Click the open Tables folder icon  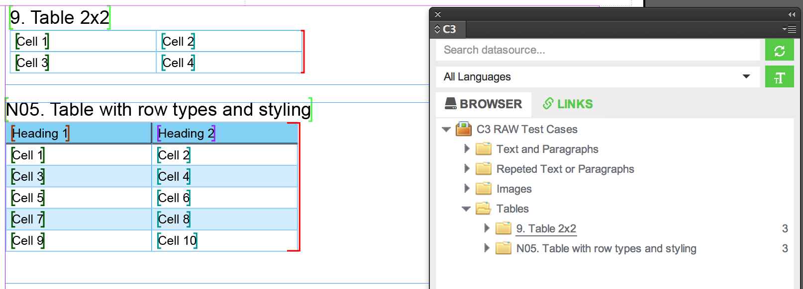tap(484, 209)
